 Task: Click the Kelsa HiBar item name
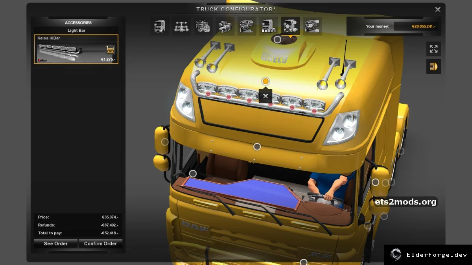click(49, 38)
